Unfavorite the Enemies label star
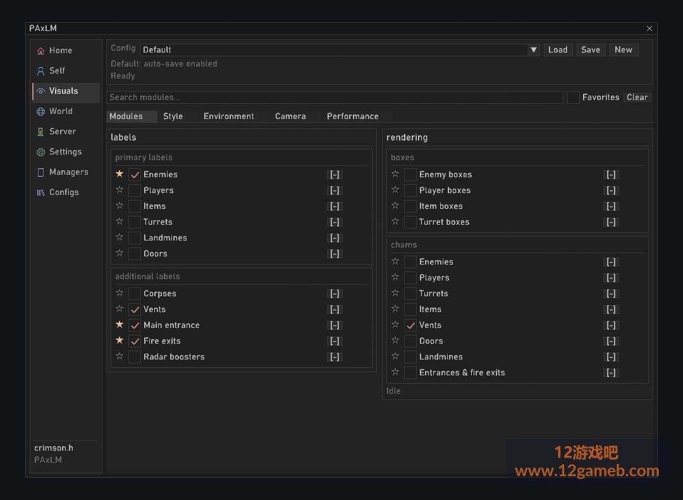 coord(120,174)
